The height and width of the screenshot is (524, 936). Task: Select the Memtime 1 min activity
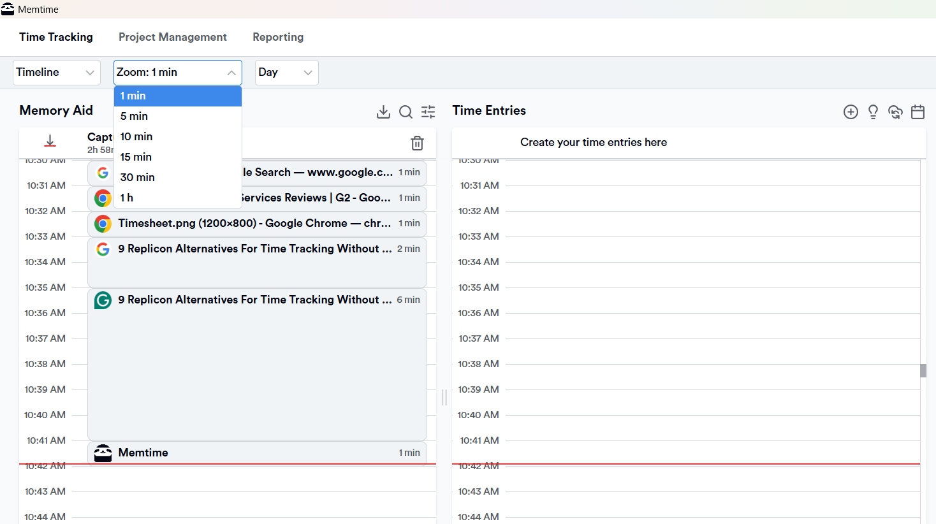[x=257, y=453]
